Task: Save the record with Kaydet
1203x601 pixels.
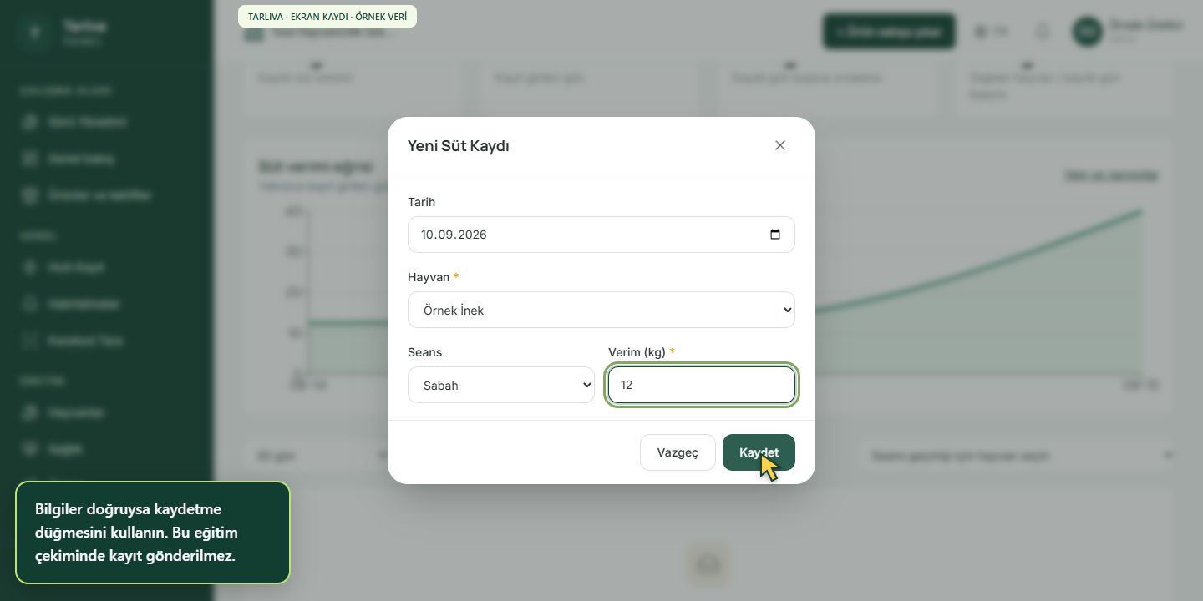Action: [x=759, y=452]
